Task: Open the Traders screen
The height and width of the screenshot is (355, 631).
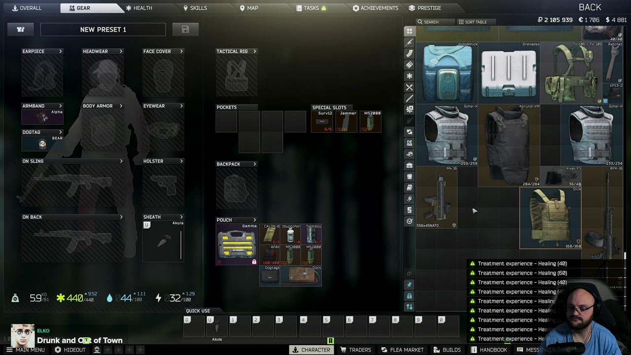Action: point(355,350)
